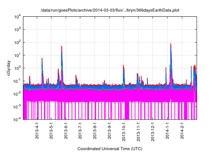Select the 2013-5-1 date tick label
Screen dimensions: 217x152
point(51,132)
